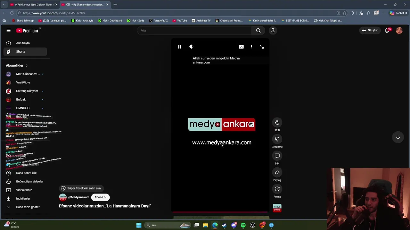This screenshot has width=410, height=230.
Task: Open the BEST GAME SONG bookmark
Action: click(x=295, y=21)
